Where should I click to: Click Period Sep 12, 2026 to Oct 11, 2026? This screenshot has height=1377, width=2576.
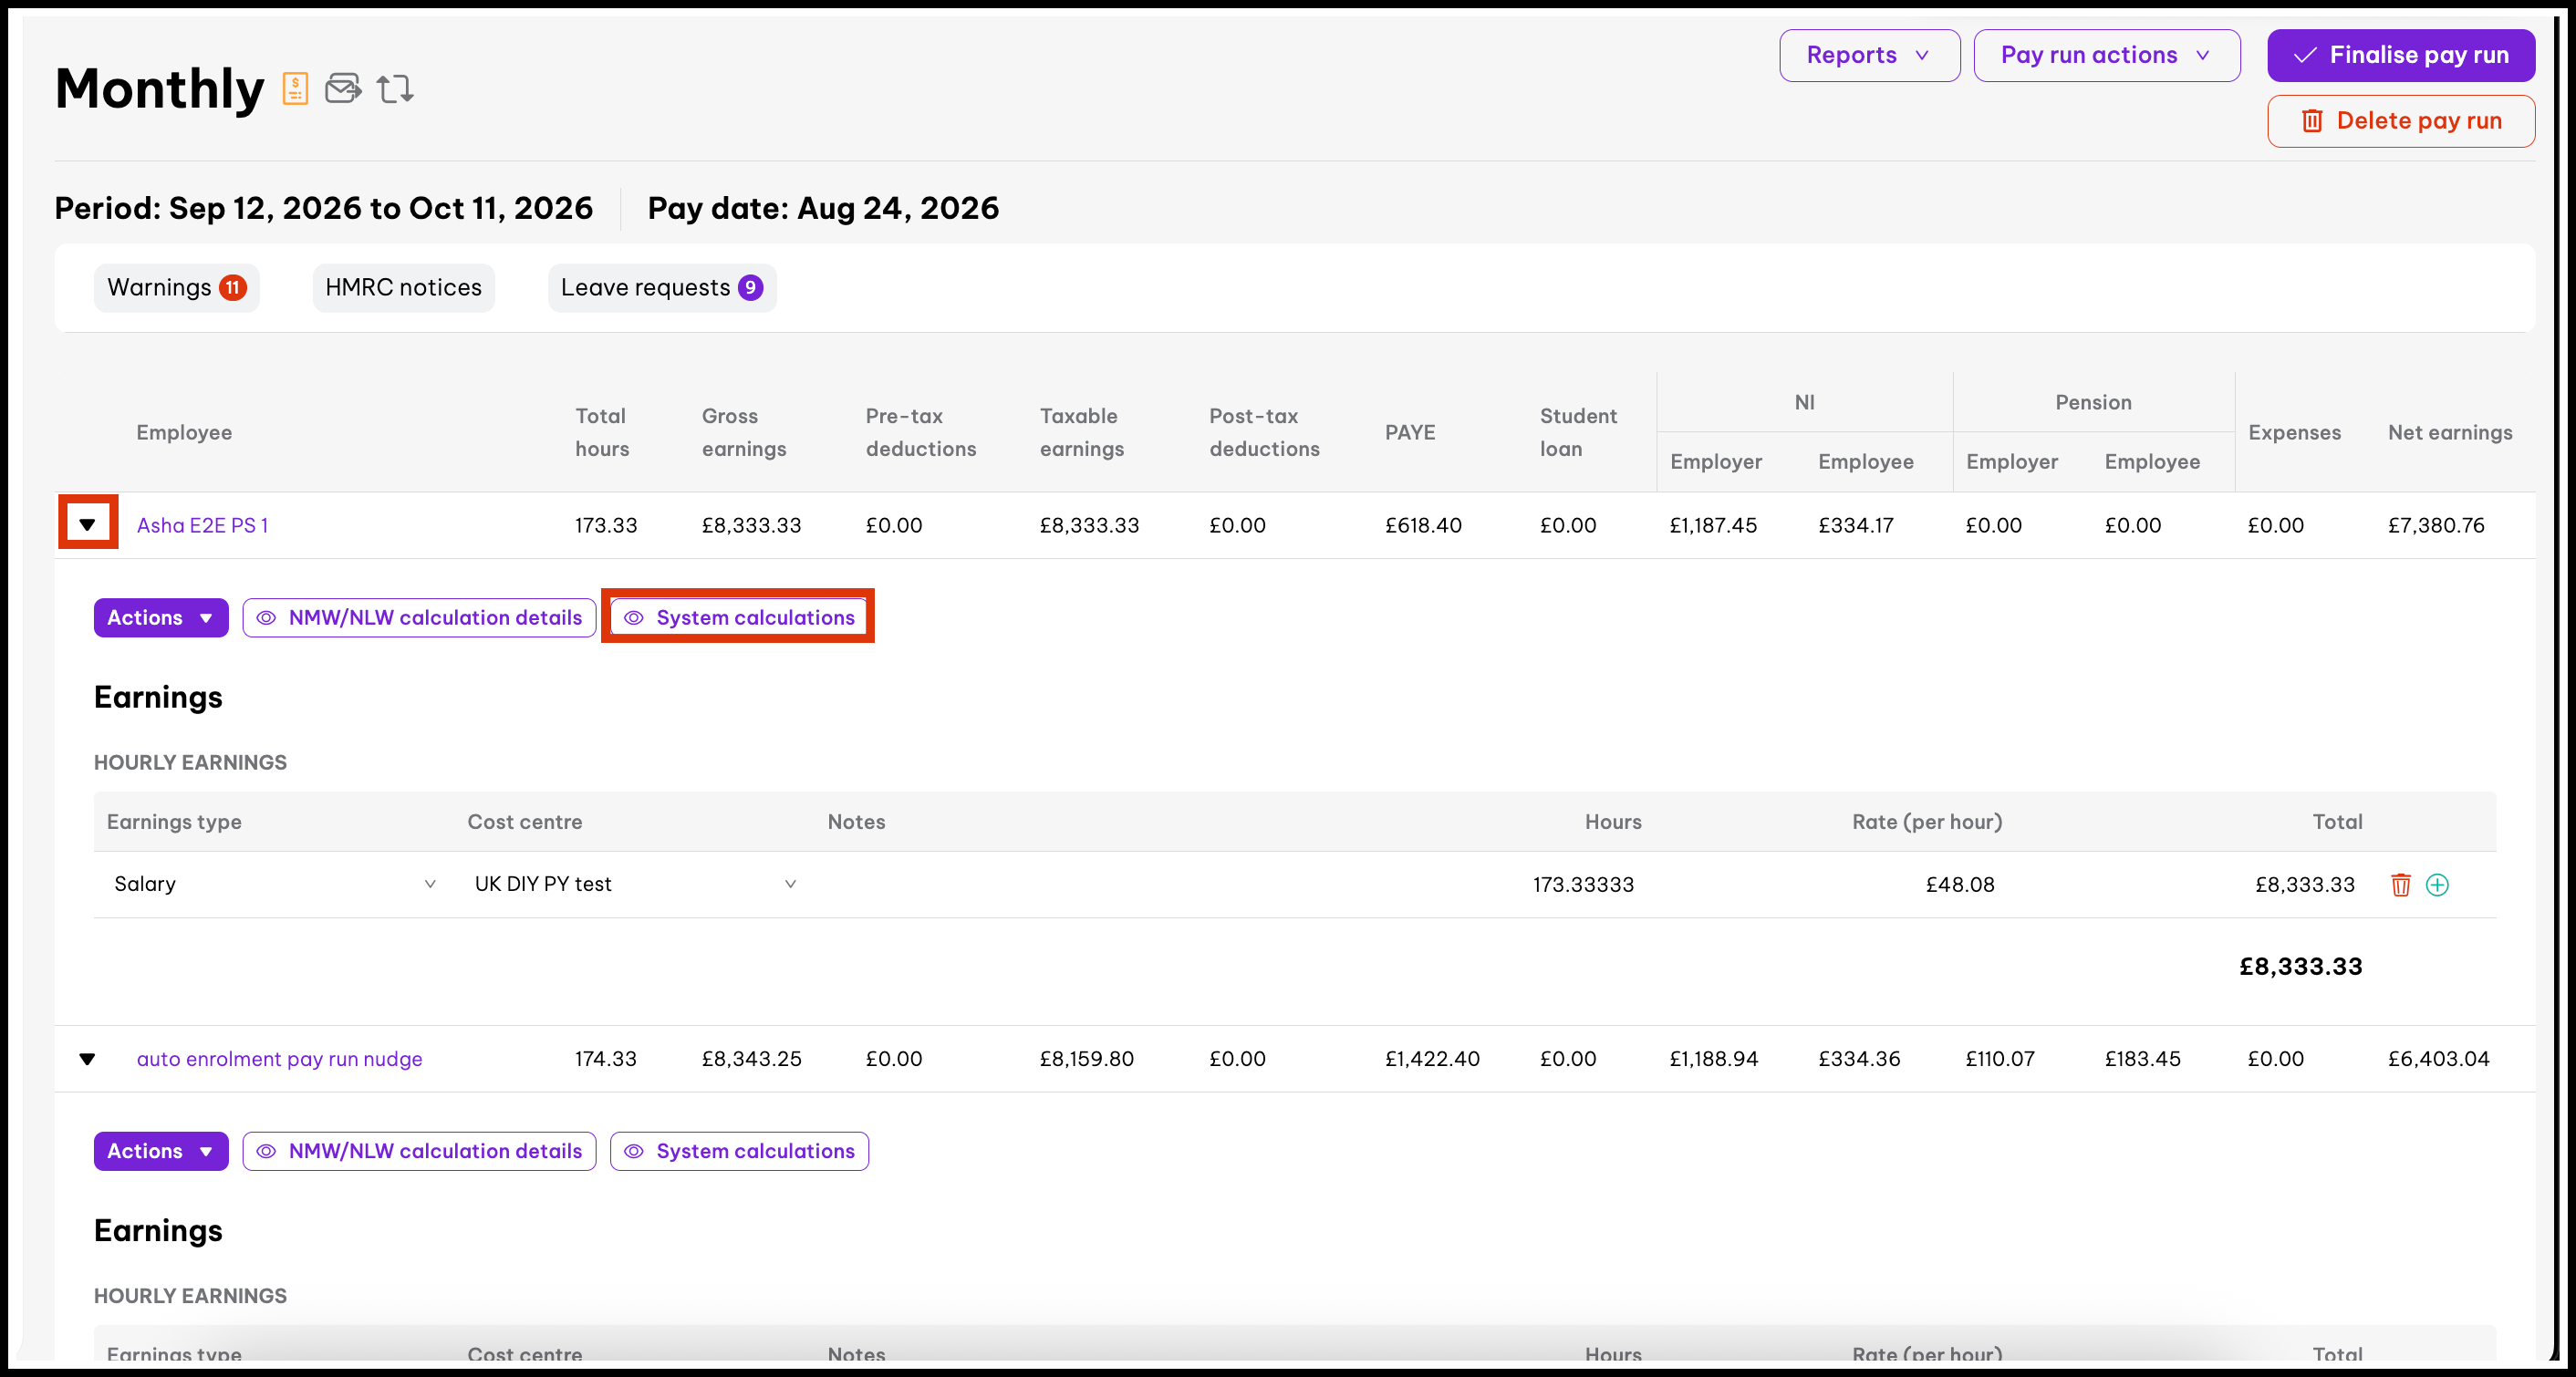coord(323,208)
